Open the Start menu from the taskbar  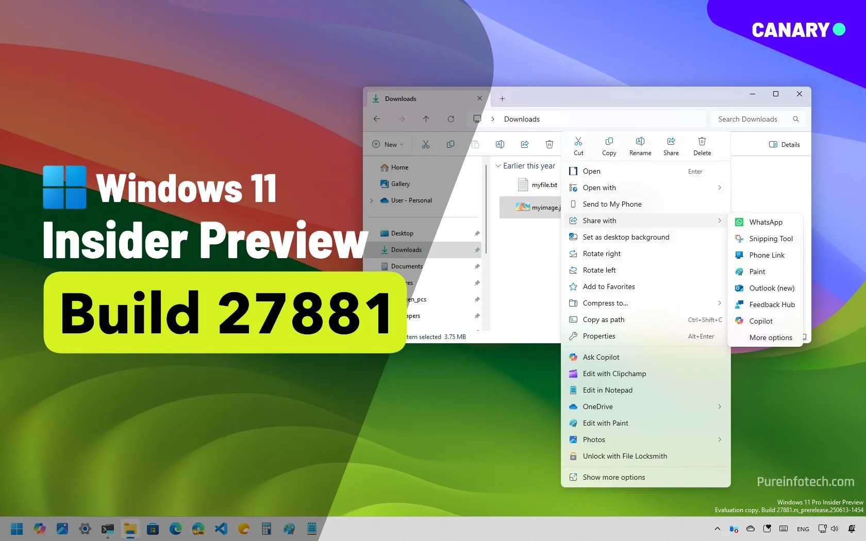[17, 529]
